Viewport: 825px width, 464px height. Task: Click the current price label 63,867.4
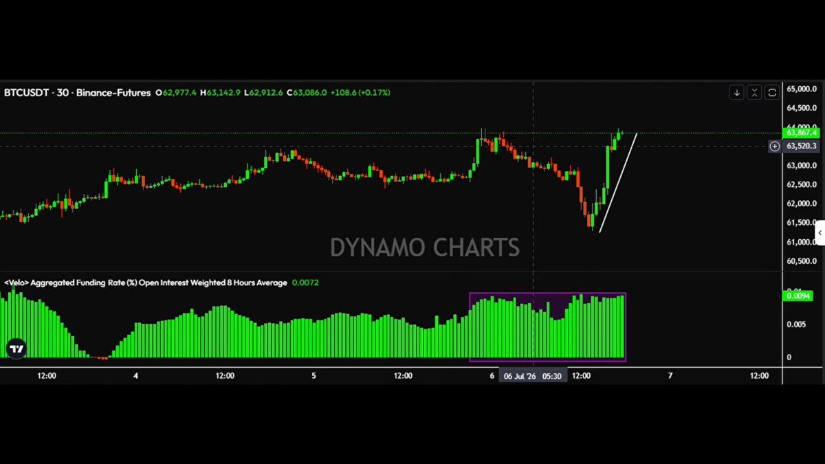point(801,133)
